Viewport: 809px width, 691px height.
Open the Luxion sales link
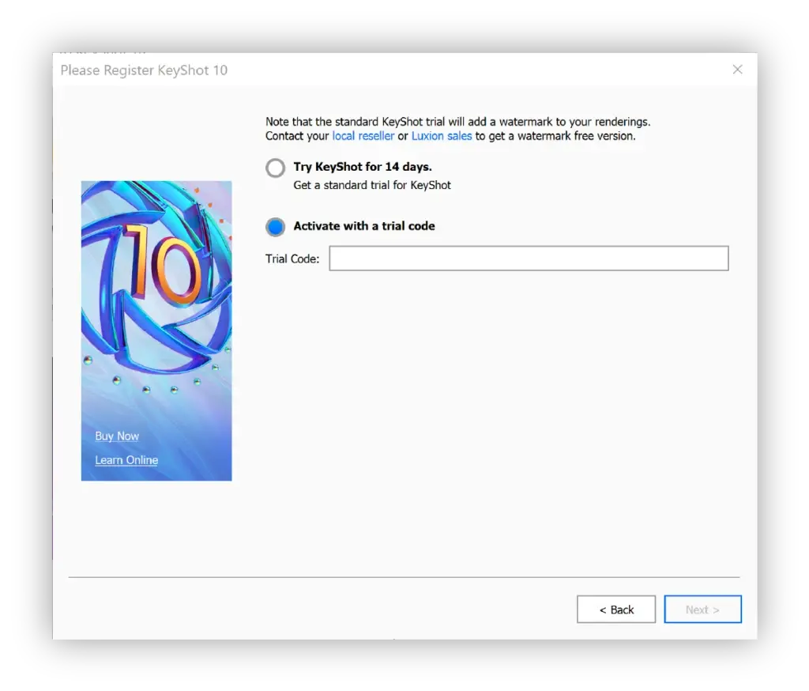tap(442, 136)
